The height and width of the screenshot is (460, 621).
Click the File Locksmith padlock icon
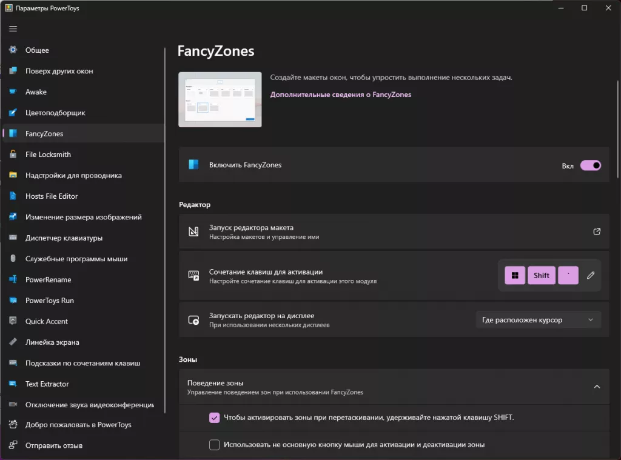pyautogui.click(x=13, y=155)
